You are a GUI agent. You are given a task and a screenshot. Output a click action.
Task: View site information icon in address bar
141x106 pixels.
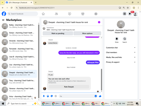click(17, 8)
